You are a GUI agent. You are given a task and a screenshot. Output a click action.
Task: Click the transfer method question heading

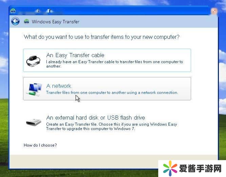[102, 37]
